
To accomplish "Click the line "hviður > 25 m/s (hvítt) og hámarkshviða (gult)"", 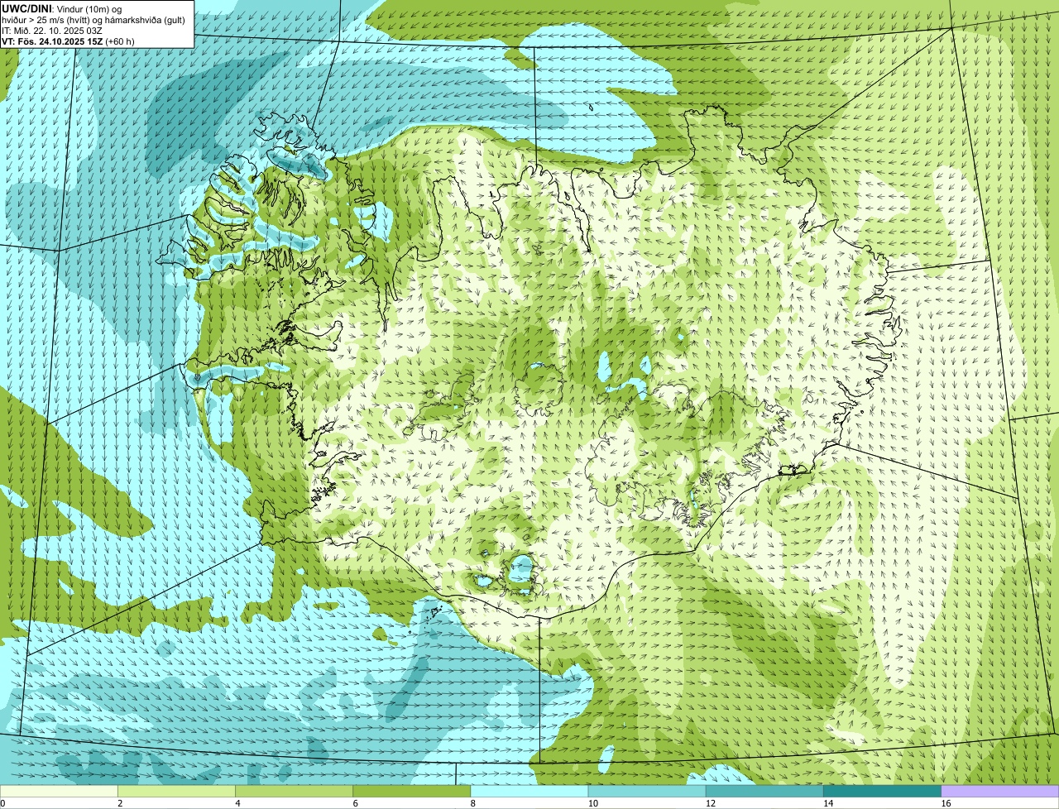I will click(93, 19).
